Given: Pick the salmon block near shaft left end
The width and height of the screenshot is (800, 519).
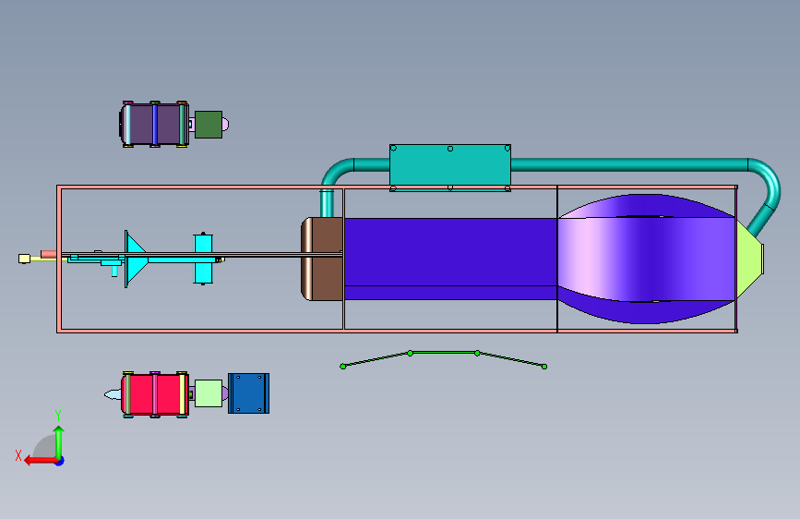Looking at the screenshot, I should click(49, 254).
